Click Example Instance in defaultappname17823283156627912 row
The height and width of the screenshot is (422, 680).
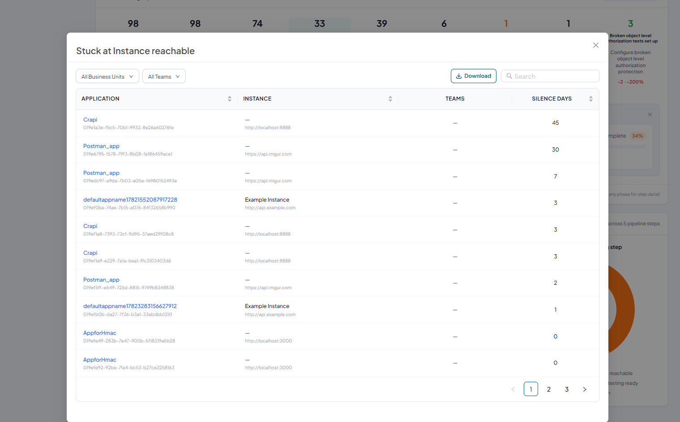tap(267, 306)
